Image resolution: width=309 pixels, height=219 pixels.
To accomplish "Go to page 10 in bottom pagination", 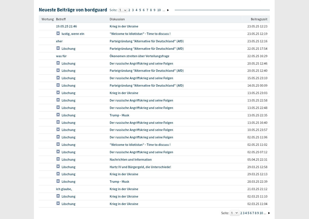I will tap(261, 213).
